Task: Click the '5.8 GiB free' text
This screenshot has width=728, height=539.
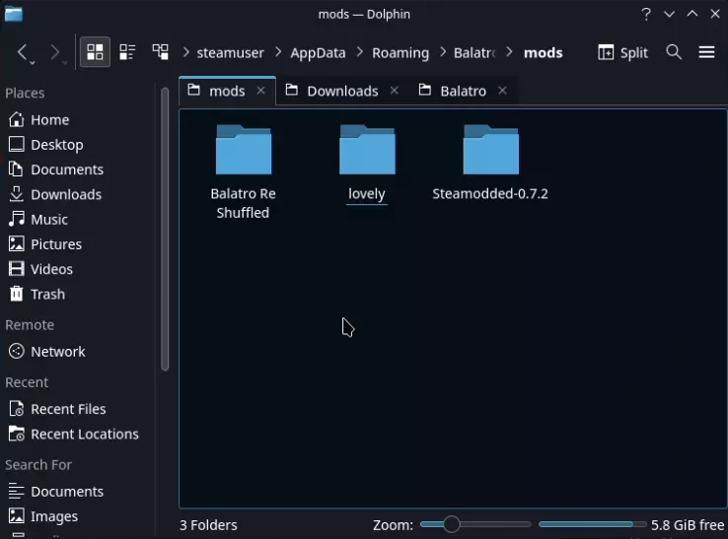Action: 688,525
